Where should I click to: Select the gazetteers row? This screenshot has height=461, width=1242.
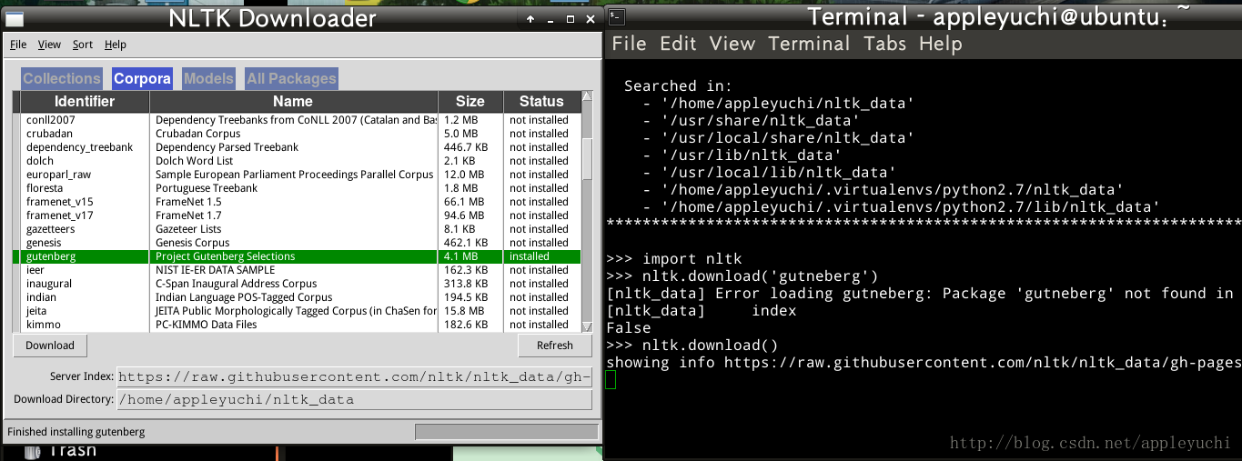point(297,229)
